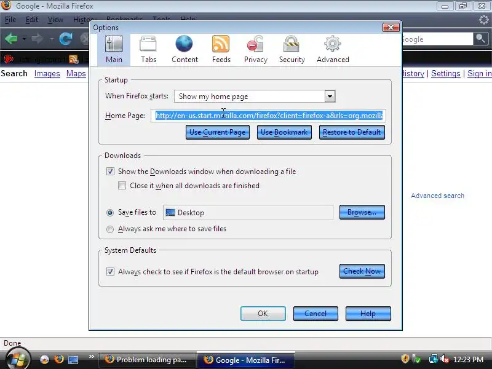Screen dimensions: 492x369
Task: Click the search magnifier icon in Firefox search box
Action: coord(480,39)
